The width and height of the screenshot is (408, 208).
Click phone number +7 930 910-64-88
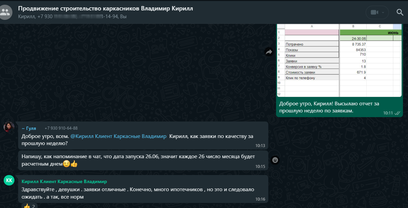(61, 128)
